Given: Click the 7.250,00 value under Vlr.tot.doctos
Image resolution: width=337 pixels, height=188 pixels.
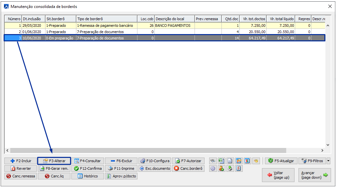Looking at the screenshot, I should [253, 25].
